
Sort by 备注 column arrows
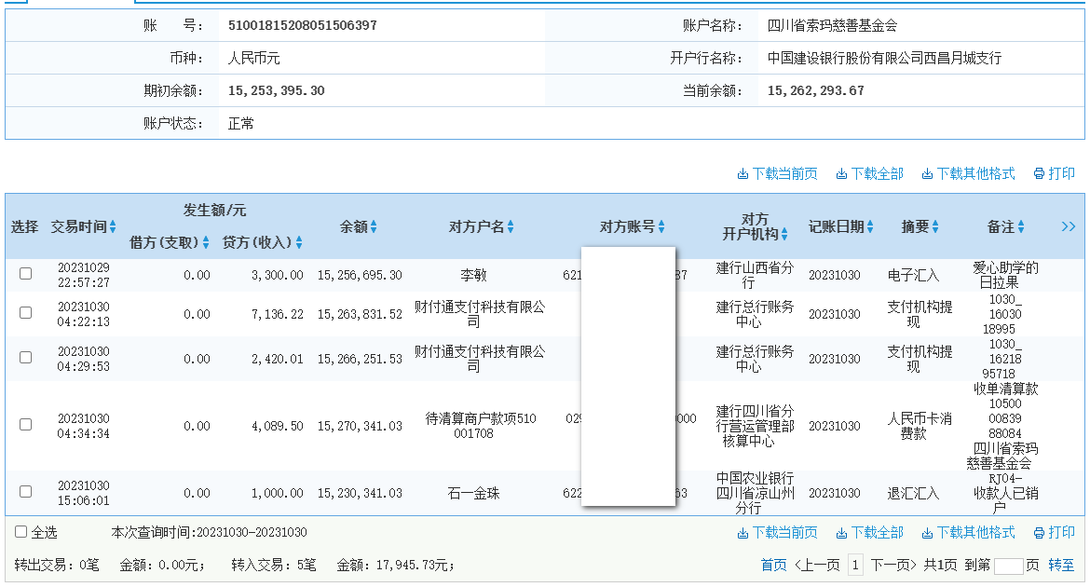tap(1021, 226)
